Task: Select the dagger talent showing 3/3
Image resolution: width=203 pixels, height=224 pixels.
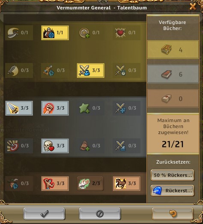Action: pyautogui.click(x=19, y=108)
